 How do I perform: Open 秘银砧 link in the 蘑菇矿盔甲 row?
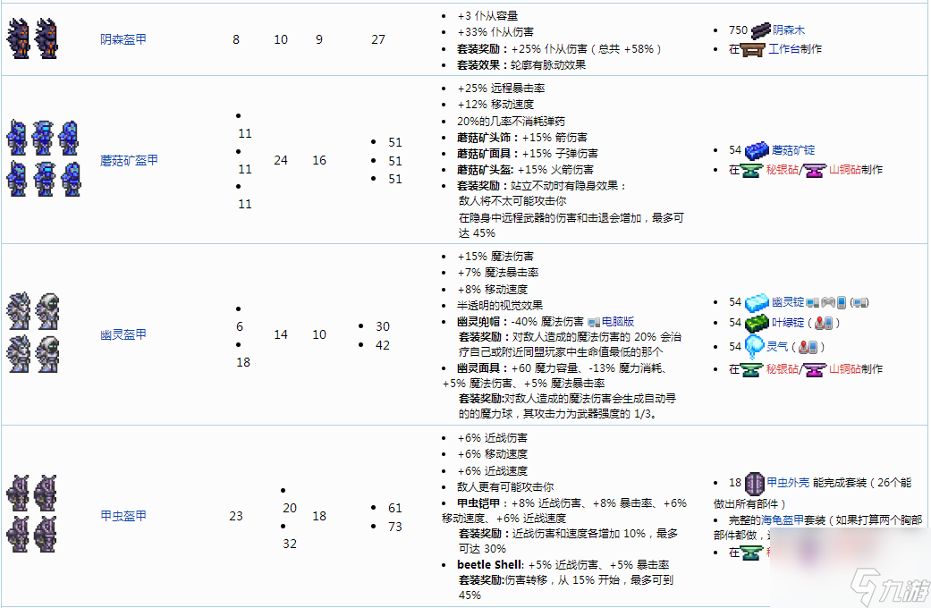click(x=782, y=170)
